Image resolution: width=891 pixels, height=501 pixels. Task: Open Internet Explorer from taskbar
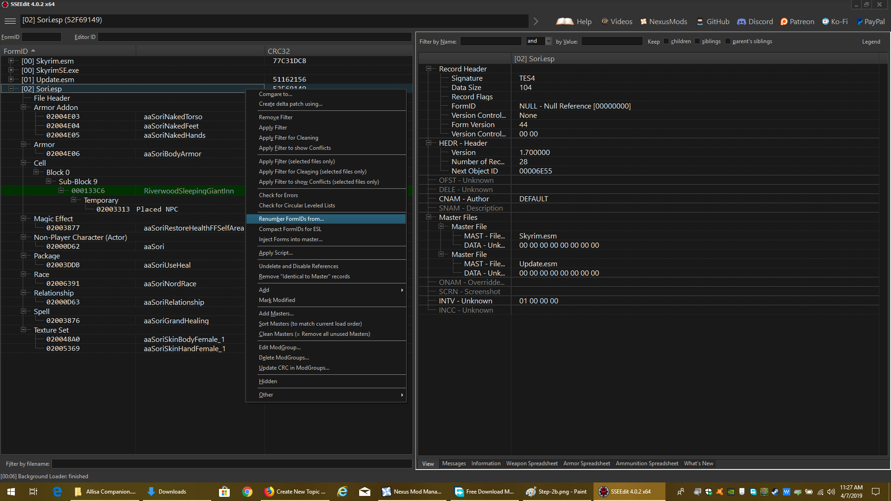pyautogui.click(x=342, y=492)
